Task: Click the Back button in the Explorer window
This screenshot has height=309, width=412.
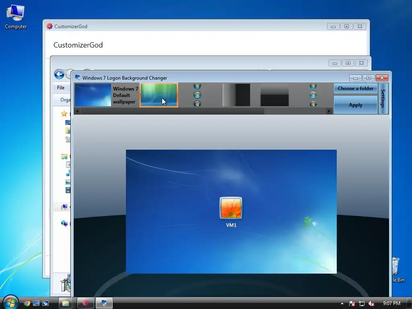Action: click(x=60, y=74)
